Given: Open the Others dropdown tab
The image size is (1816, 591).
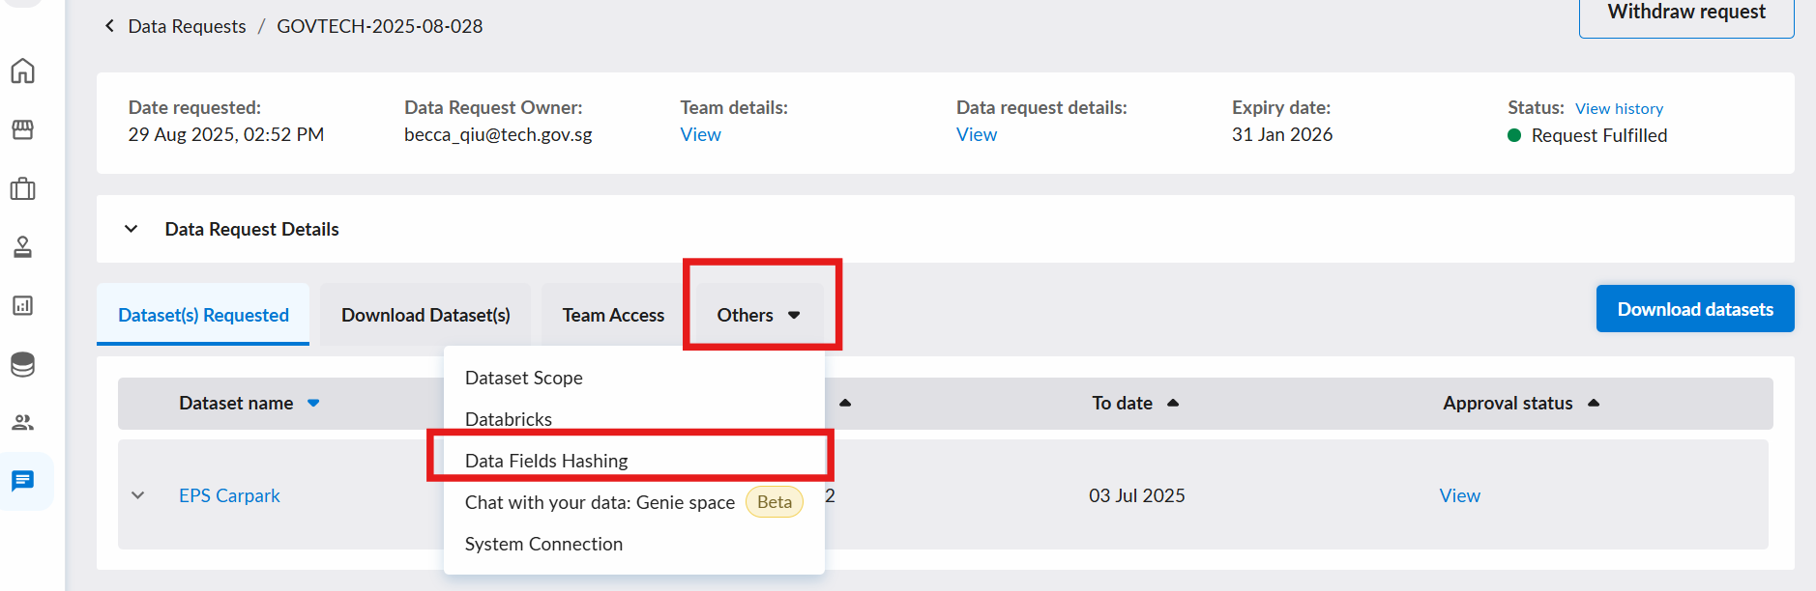Looking at the screenshot, I should coord(758,315).
